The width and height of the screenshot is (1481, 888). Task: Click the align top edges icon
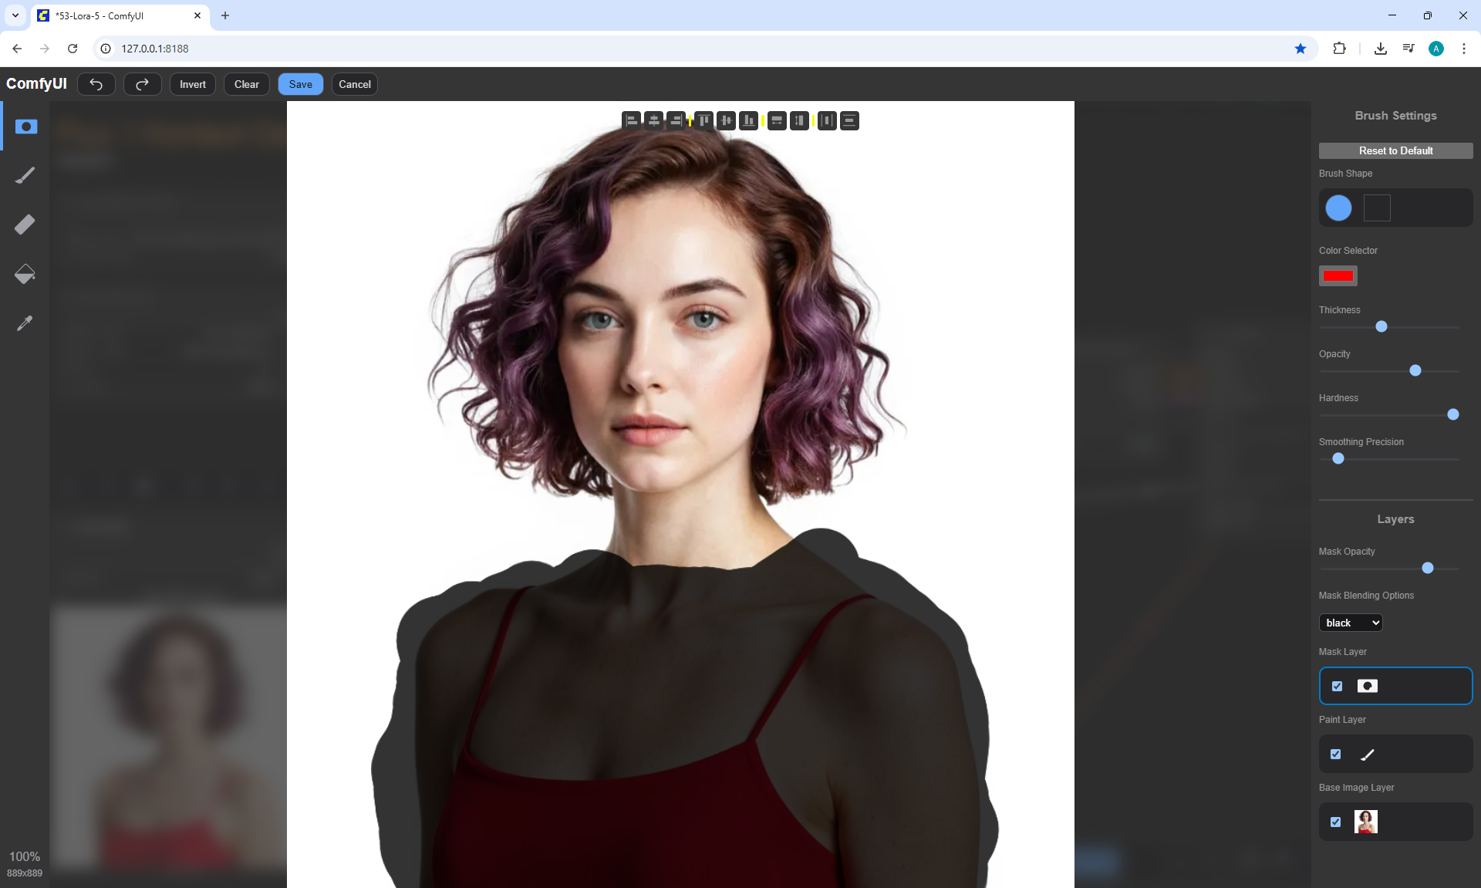(703, 120)
